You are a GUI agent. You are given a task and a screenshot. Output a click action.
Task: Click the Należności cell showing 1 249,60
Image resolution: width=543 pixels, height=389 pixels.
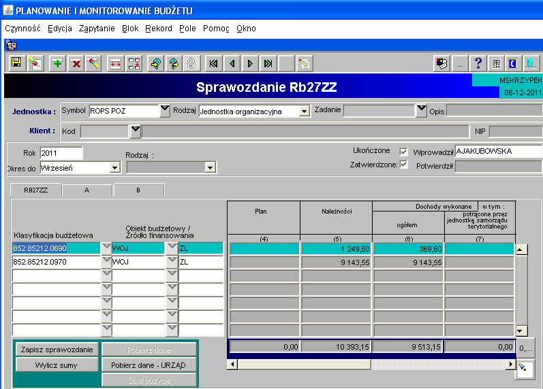pyautogui.click(x=337, y=249)
